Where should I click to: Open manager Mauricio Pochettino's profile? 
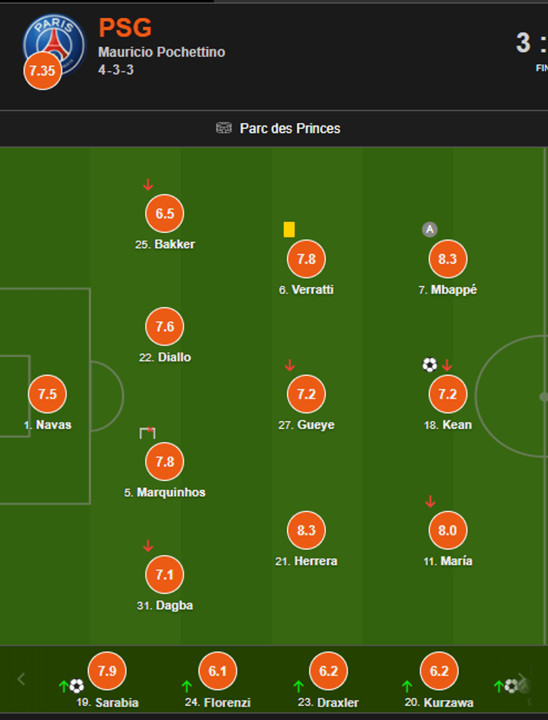(162, 52)
